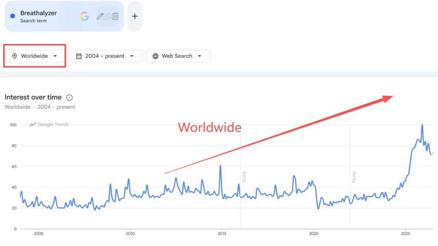
Task: Click the calendar icon in date filter
Action: pyautogui.click(x=79, y=56)
